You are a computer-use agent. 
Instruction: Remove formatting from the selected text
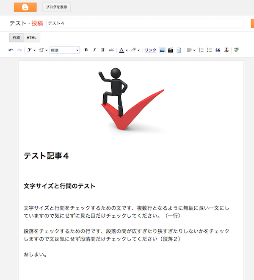coord(226,50)
